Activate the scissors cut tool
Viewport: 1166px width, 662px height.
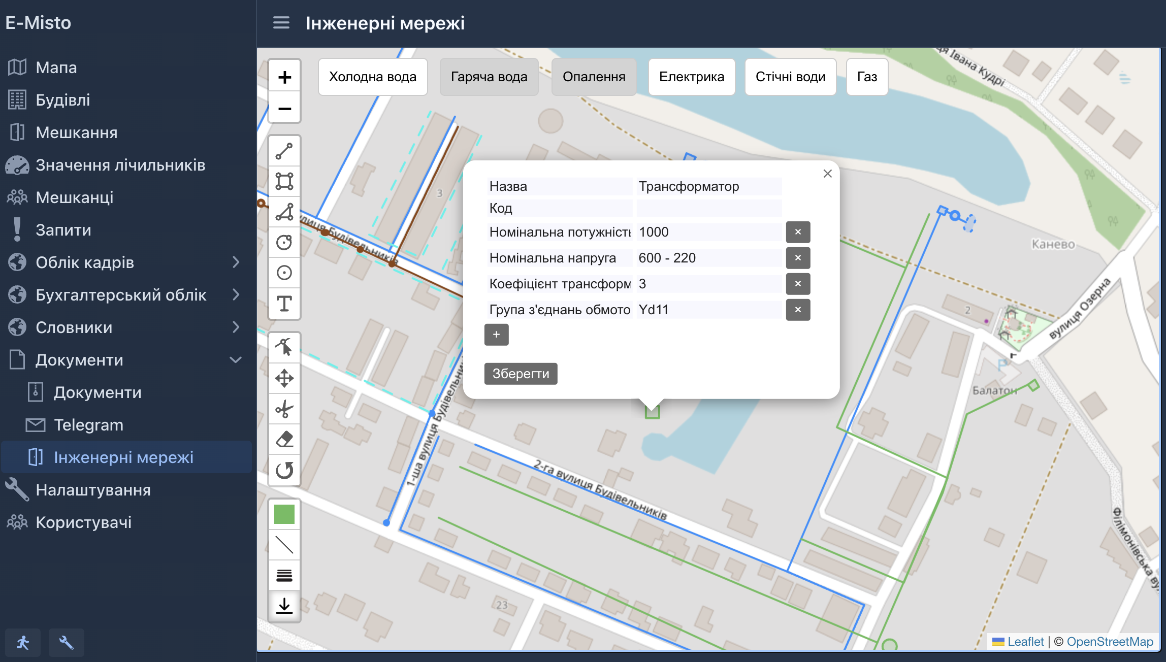[x=284, y=409]
